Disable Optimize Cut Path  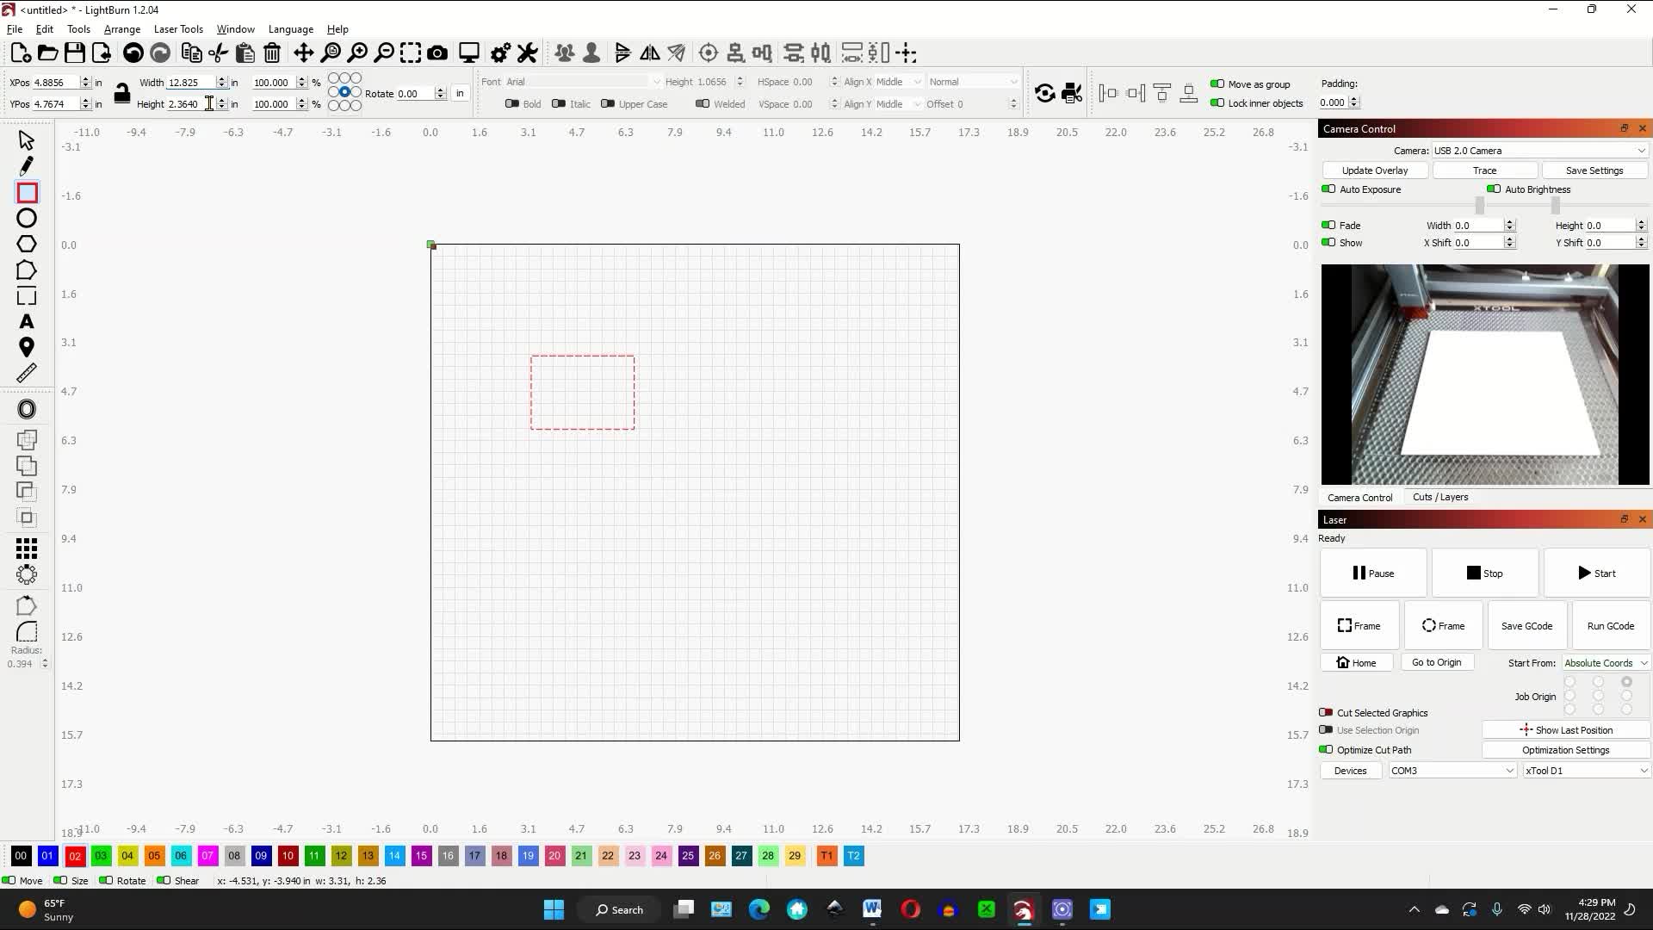tap(1327, 749)
